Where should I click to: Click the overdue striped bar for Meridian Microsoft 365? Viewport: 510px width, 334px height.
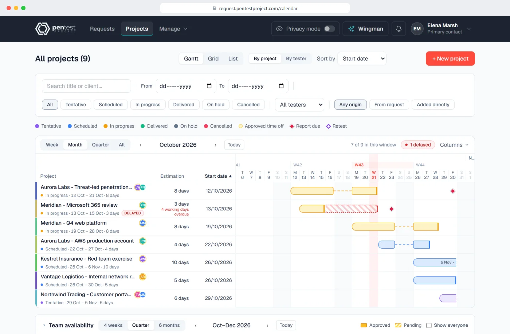click(x=351, y=209)
